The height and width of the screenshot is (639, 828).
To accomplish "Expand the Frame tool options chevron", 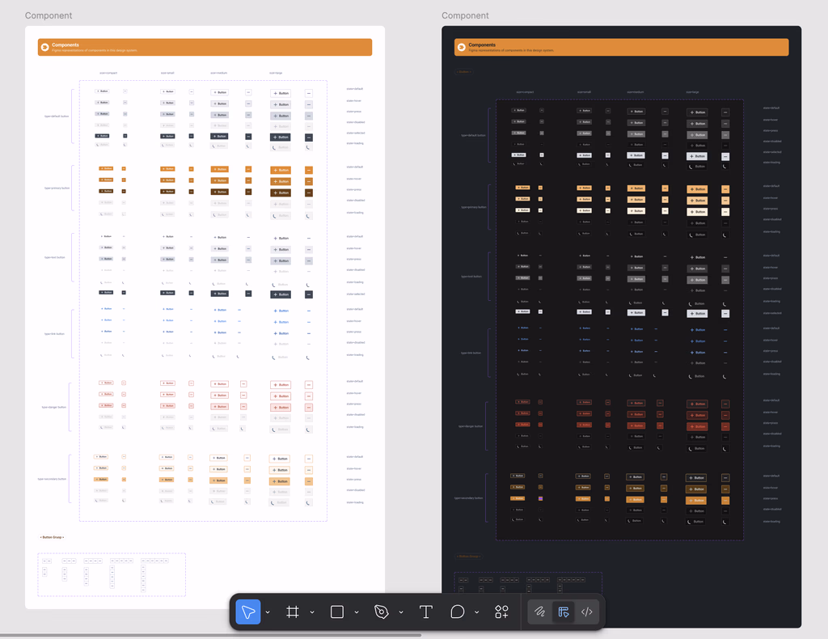I will (x=312, y=612).
